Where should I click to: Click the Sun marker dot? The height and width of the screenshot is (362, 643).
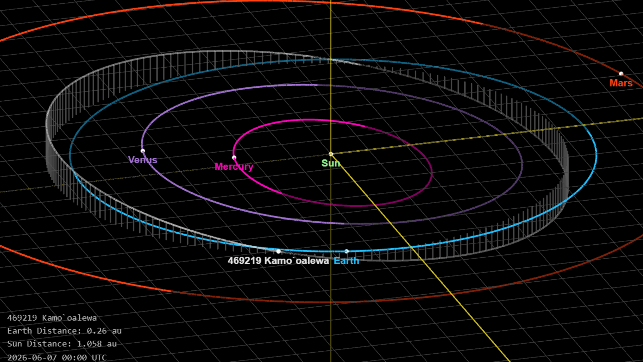point(331,154)
